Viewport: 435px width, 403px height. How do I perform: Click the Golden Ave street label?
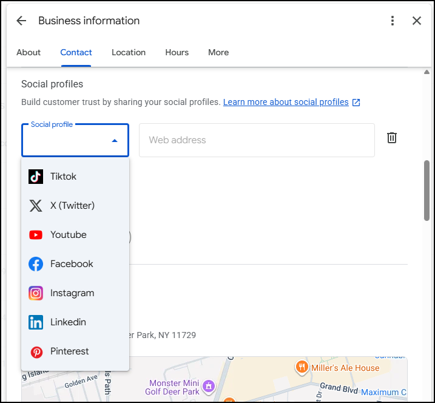(x=81, y=381)
